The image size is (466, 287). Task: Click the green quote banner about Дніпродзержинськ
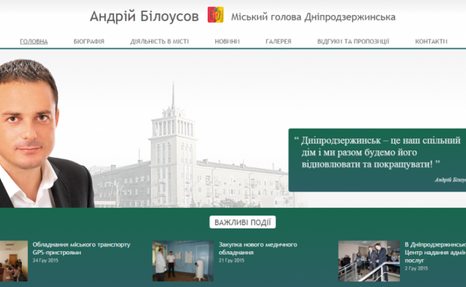tap(377, 160)
